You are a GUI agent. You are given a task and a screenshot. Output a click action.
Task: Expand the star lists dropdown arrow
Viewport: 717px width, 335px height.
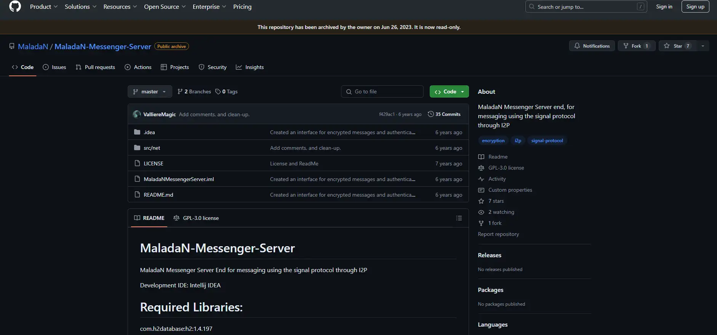pyautogui.click(x=703, y=46)
